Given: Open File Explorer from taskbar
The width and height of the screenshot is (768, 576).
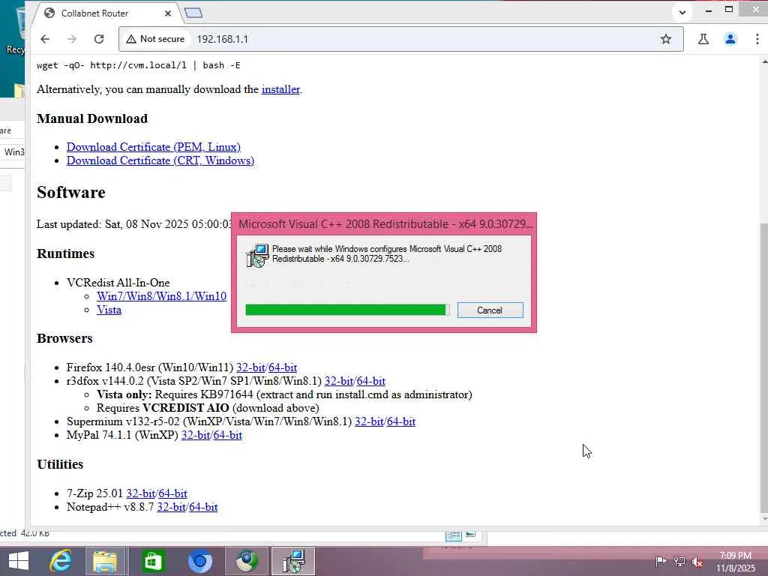Looking at the screenshot, I should [x=105, y=561].
